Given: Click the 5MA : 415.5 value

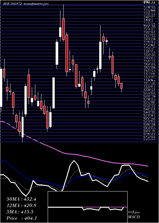Looking at the screenshot, I should pos(20,212).
